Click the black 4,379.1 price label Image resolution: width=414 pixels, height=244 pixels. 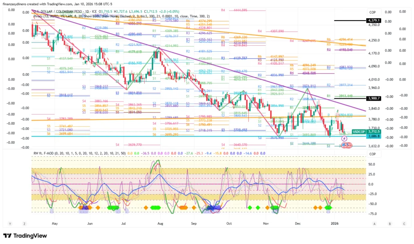[x=372, y=20]
